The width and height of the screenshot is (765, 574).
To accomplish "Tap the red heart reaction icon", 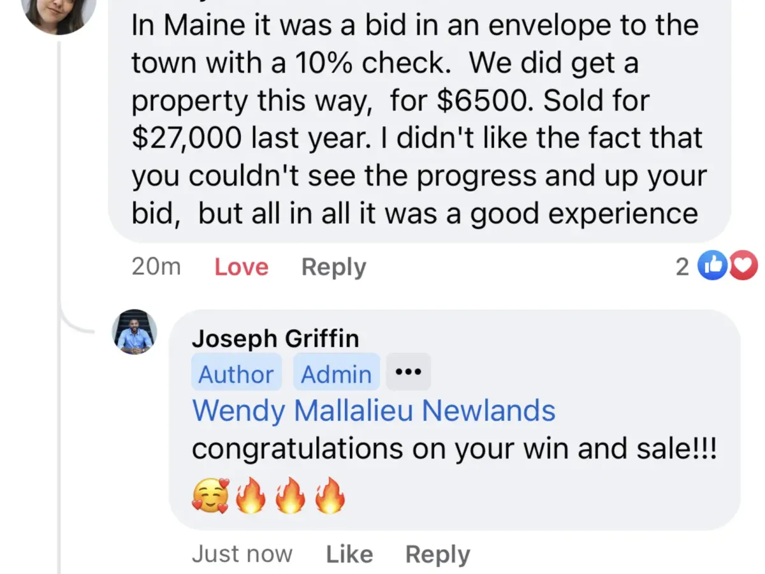I will [x=742, y=266].
